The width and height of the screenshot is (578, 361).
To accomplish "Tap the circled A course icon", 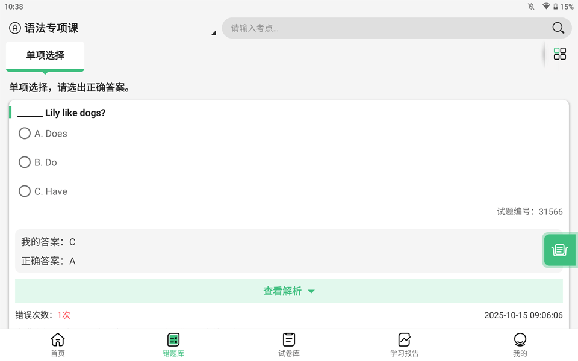I will click(x=15, y=28).
